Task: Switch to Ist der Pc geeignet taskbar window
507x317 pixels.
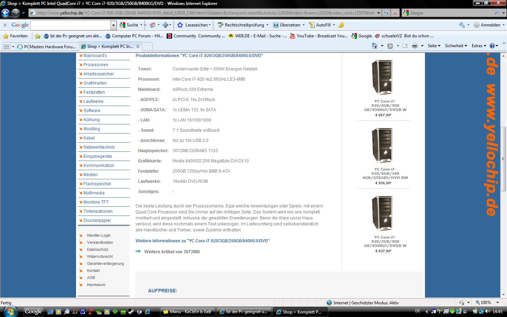Action: pos(243,312)
